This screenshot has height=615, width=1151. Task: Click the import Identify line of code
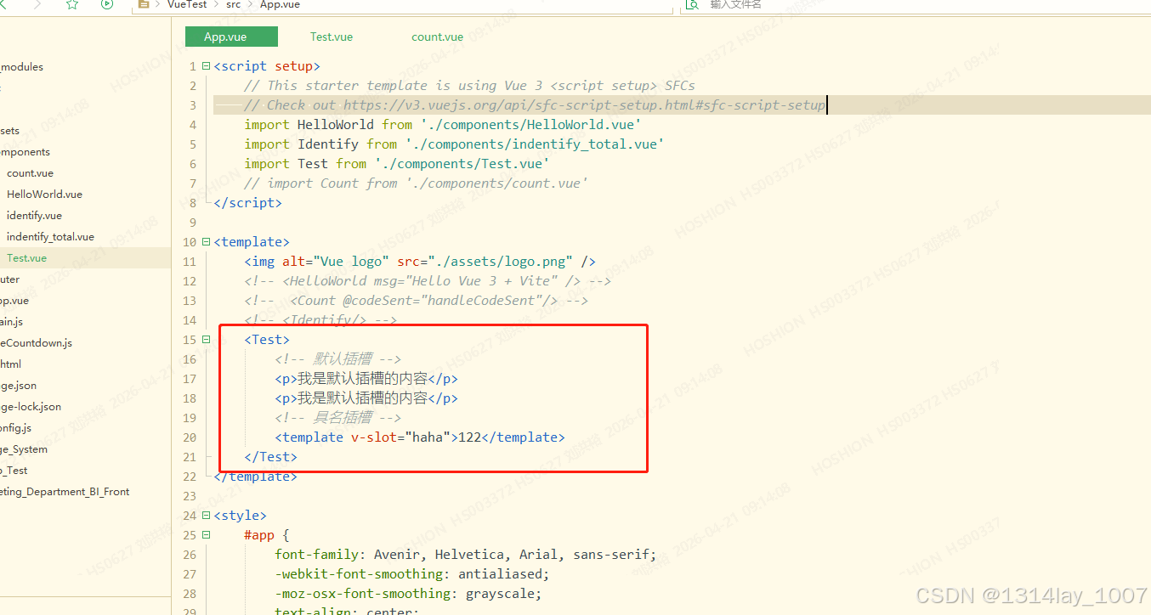pos(454,144)
